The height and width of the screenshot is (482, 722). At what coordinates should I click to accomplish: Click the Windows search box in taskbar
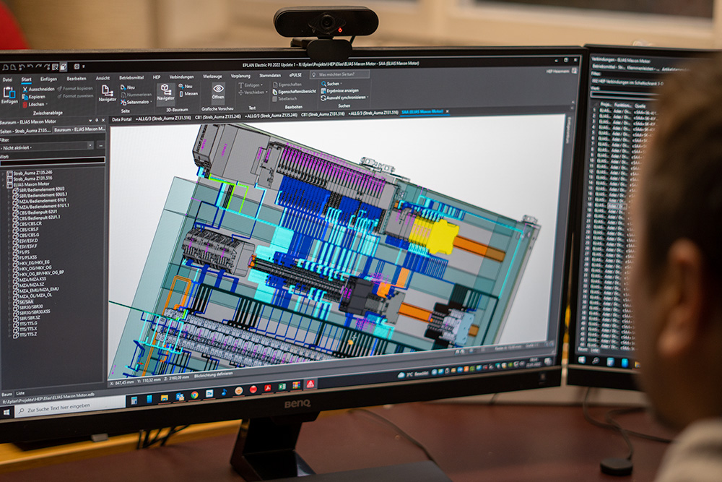(x=69, y=408)
